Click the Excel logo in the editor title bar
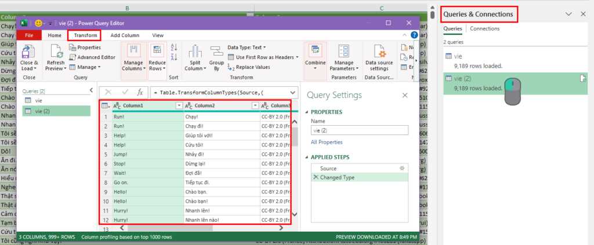The height and width of the screenshot is (245, 594). click(23, 23)
